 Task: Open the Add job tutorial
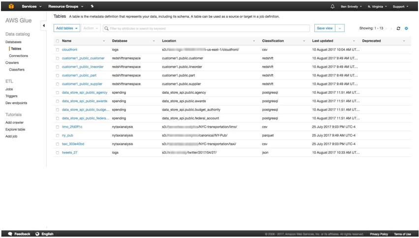tap(11, 136)
